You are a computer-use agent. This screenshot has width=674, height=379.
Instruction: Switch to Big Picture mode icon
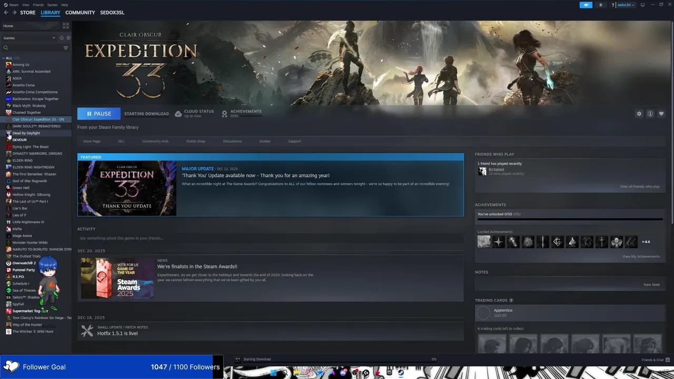pos(642,5)
